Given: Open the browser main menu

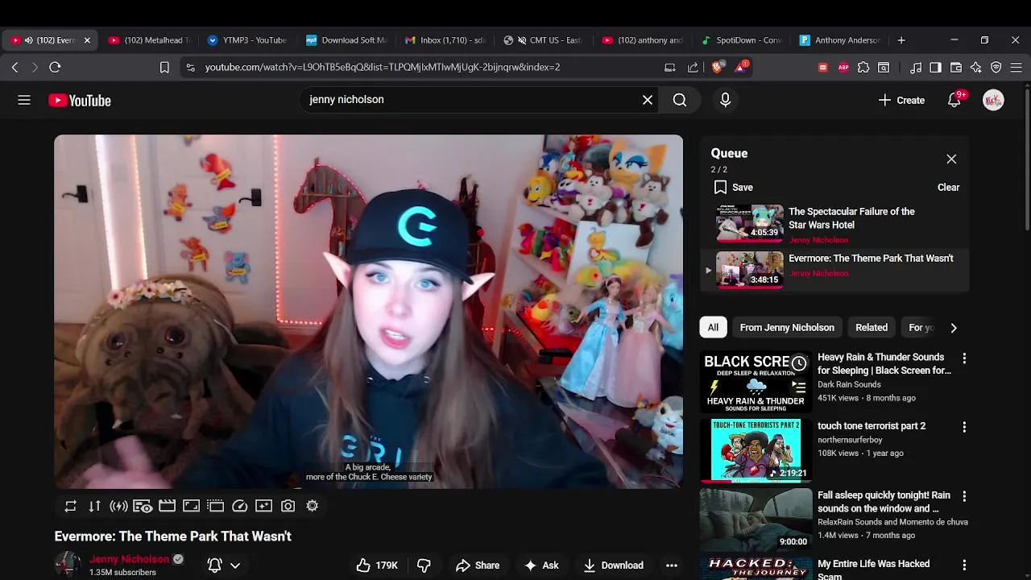Looking at the screenshot, I should point(1017,68).
